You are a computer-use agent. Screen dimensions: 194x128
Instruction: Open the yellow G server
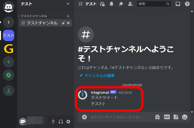[9, 49]
